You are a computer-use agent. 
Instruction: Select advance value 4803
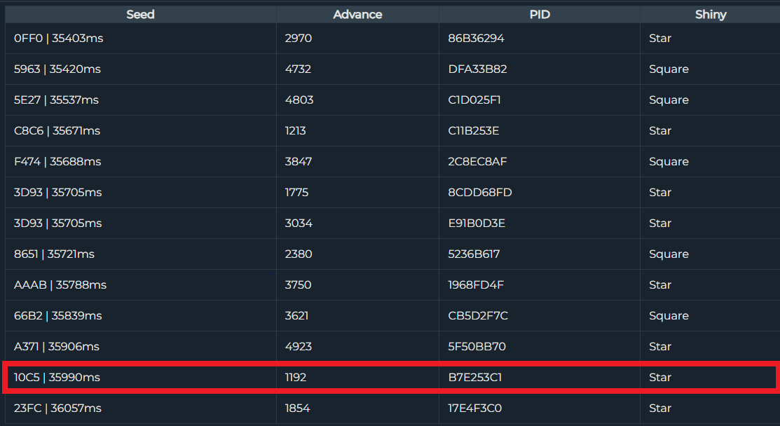tap(299, 100)
